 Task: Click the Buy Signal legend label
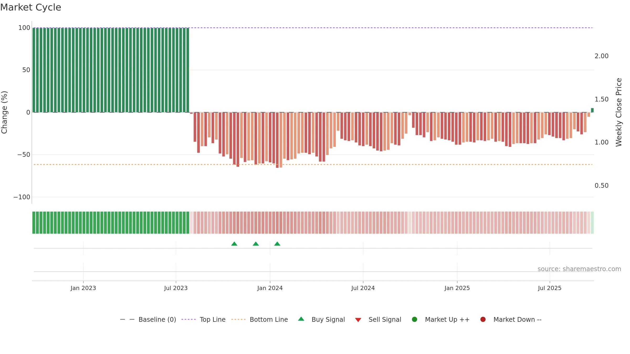pos(328,319)
